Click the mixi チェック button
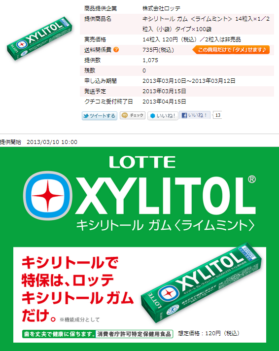The height and width of the screenshot is (351, 279). tap(133, 115)
